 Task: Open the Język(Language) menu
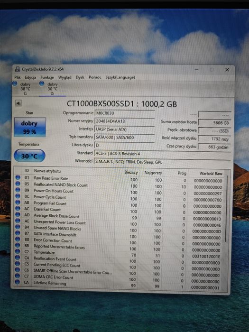click(120, 77)
